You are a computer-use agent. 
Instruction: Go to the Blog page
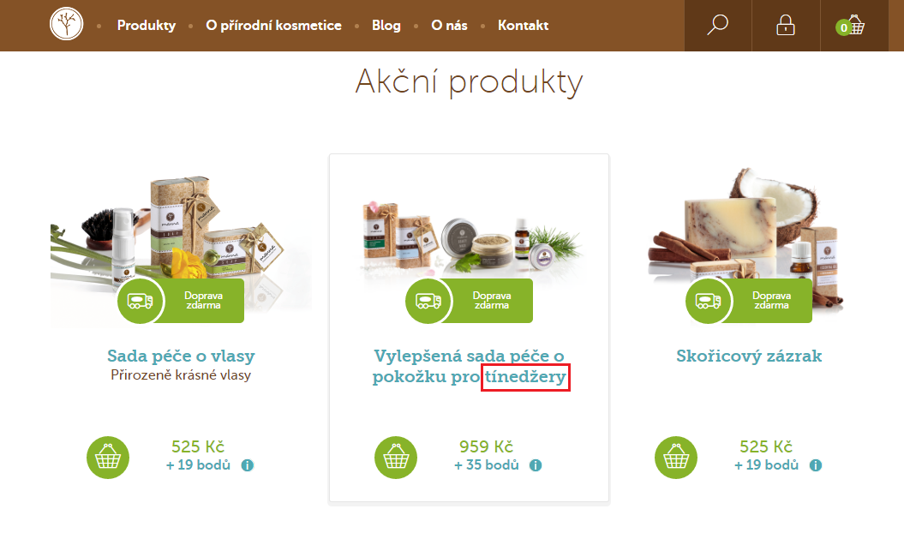[386, 26]
